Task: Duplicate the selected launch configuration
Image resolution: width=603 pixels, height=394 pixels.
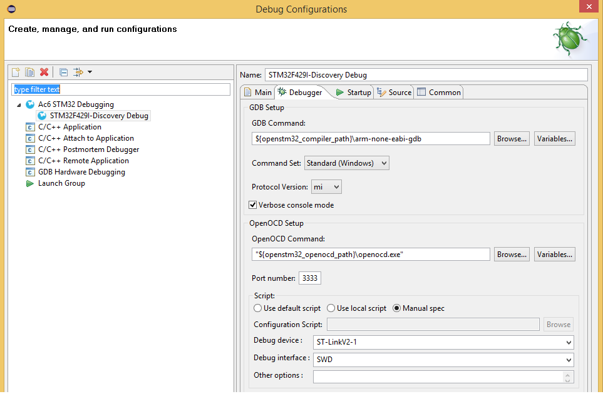Action: (29, 72)
